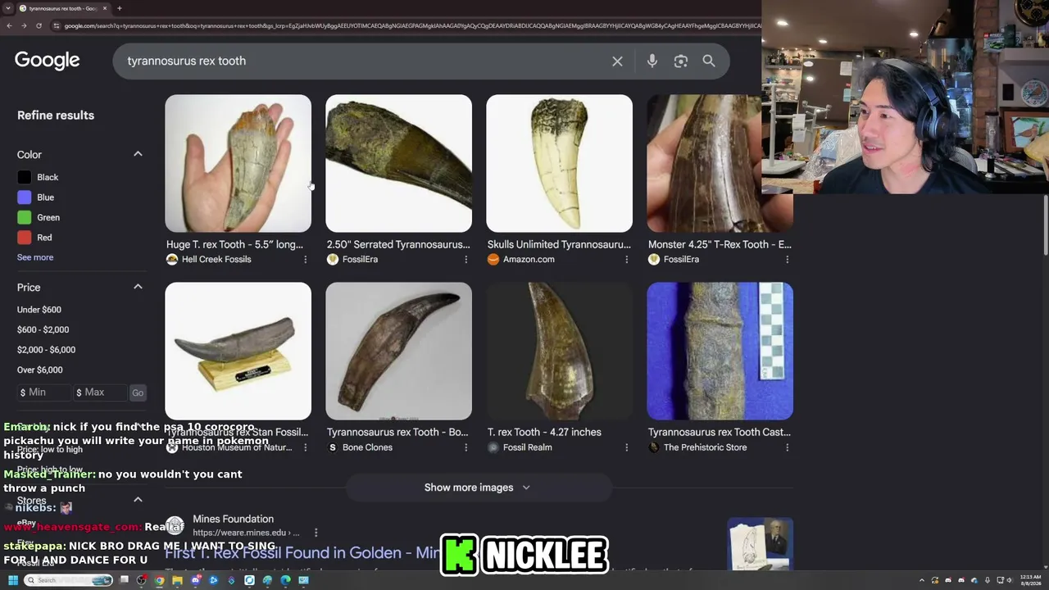The image size is (1049, 590).
Task: Start a voice search with the microphone
Action: 652,61
